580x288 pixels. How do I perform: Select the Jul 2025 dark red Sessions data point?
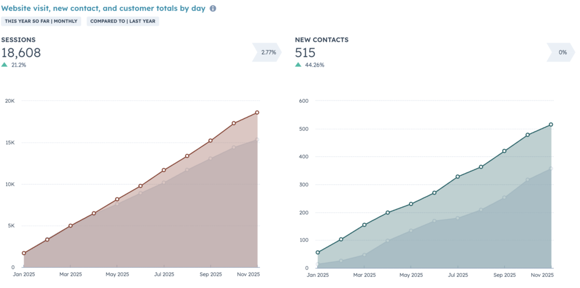(x=164, y=170)
